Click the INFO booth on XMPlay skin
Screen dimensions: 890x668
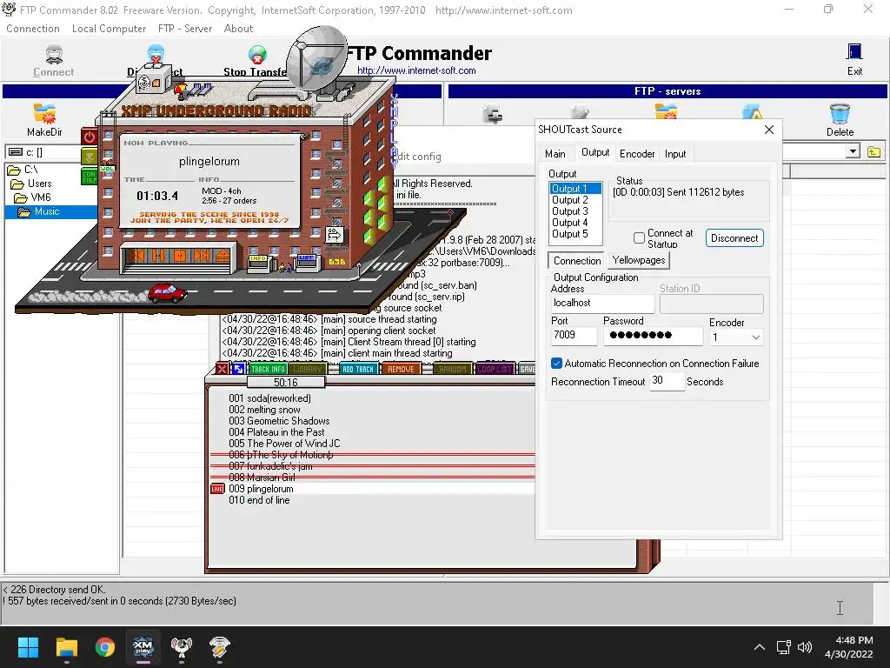259,263
